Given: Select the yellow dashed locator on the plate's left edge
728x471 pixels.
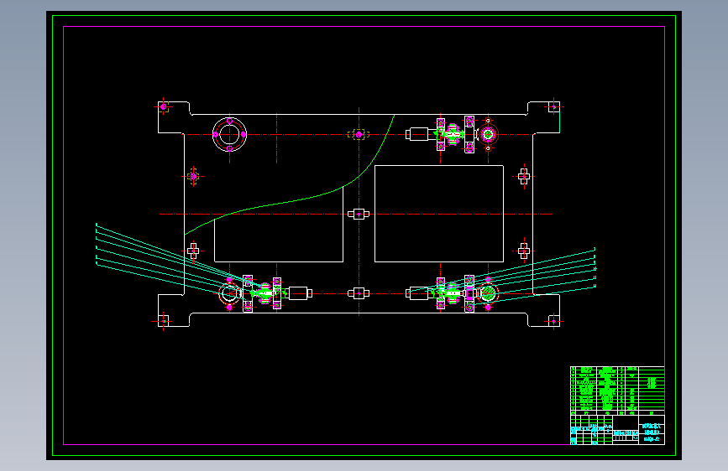Looking at the screenshot, I should pyautogui.click(x=194, y=176).
